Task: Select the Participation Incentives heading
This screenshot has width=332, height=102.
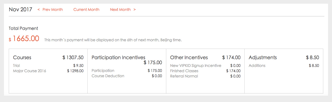Action: (118, 57)
